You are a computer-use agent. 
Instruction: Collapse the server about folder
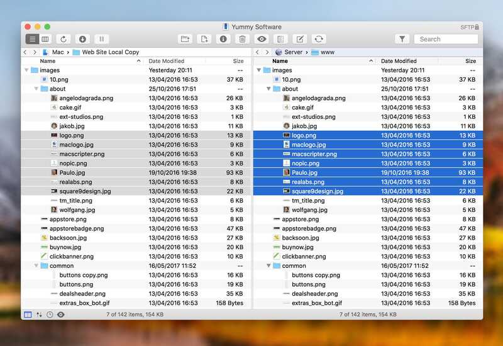(268, 89)
